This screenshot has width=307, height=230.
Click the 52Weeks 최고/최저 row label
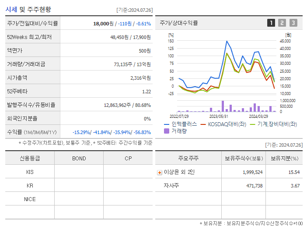tap(29, 37)
